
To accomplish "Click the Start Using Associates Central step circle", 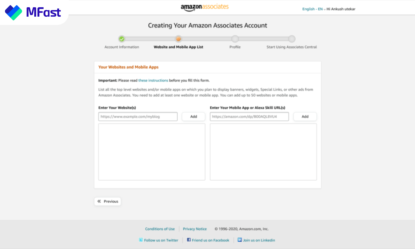I will click(x=292, y=39).
